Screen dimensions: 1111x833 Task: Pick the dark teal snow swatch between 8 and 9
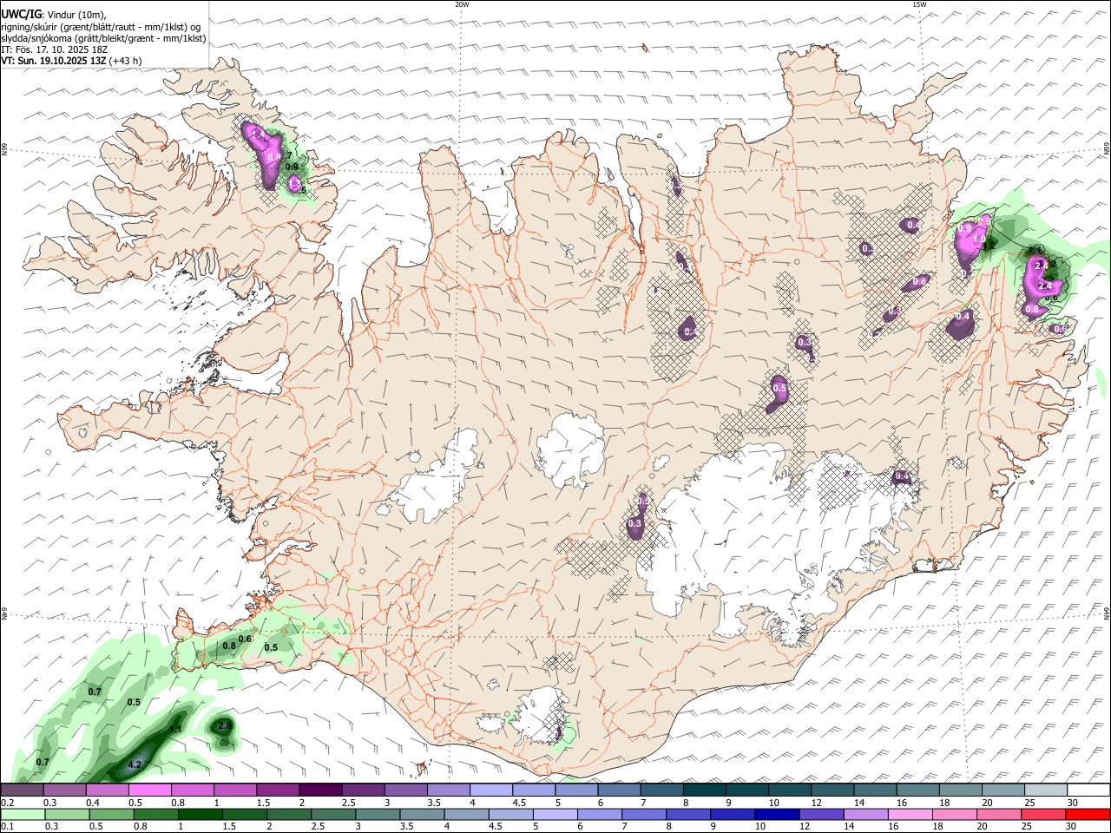[704, 790]
